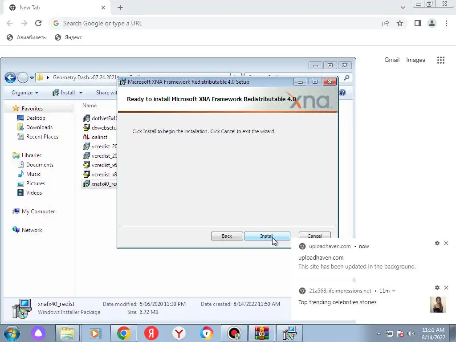Click Explorer back arrow button
This screenshot has width=456, height=342.
click(x=11, y=77)
